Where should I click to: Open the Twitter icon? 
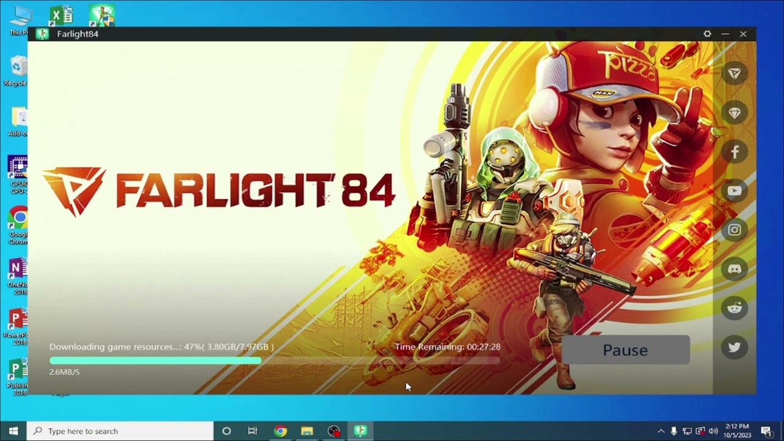pyautogui.click(x=734, y=347)
